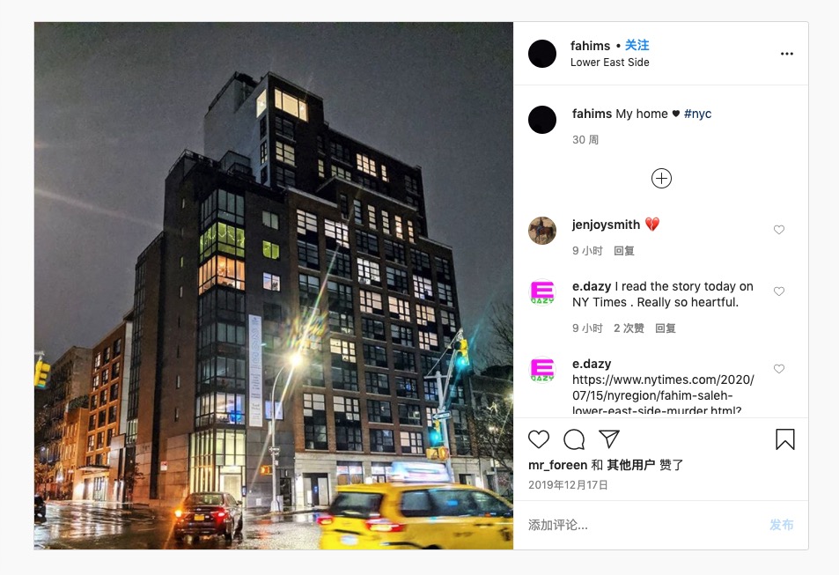
Task: Load more comments with plus circle
Action: (661, 178)
